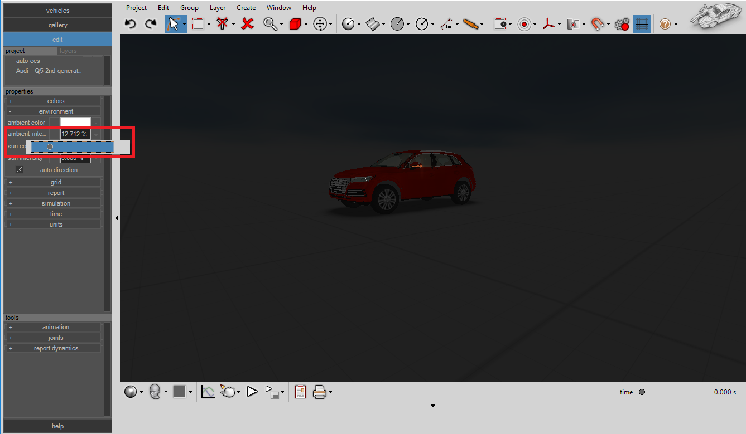Click the red magnet snap tool

coord(598,24)
